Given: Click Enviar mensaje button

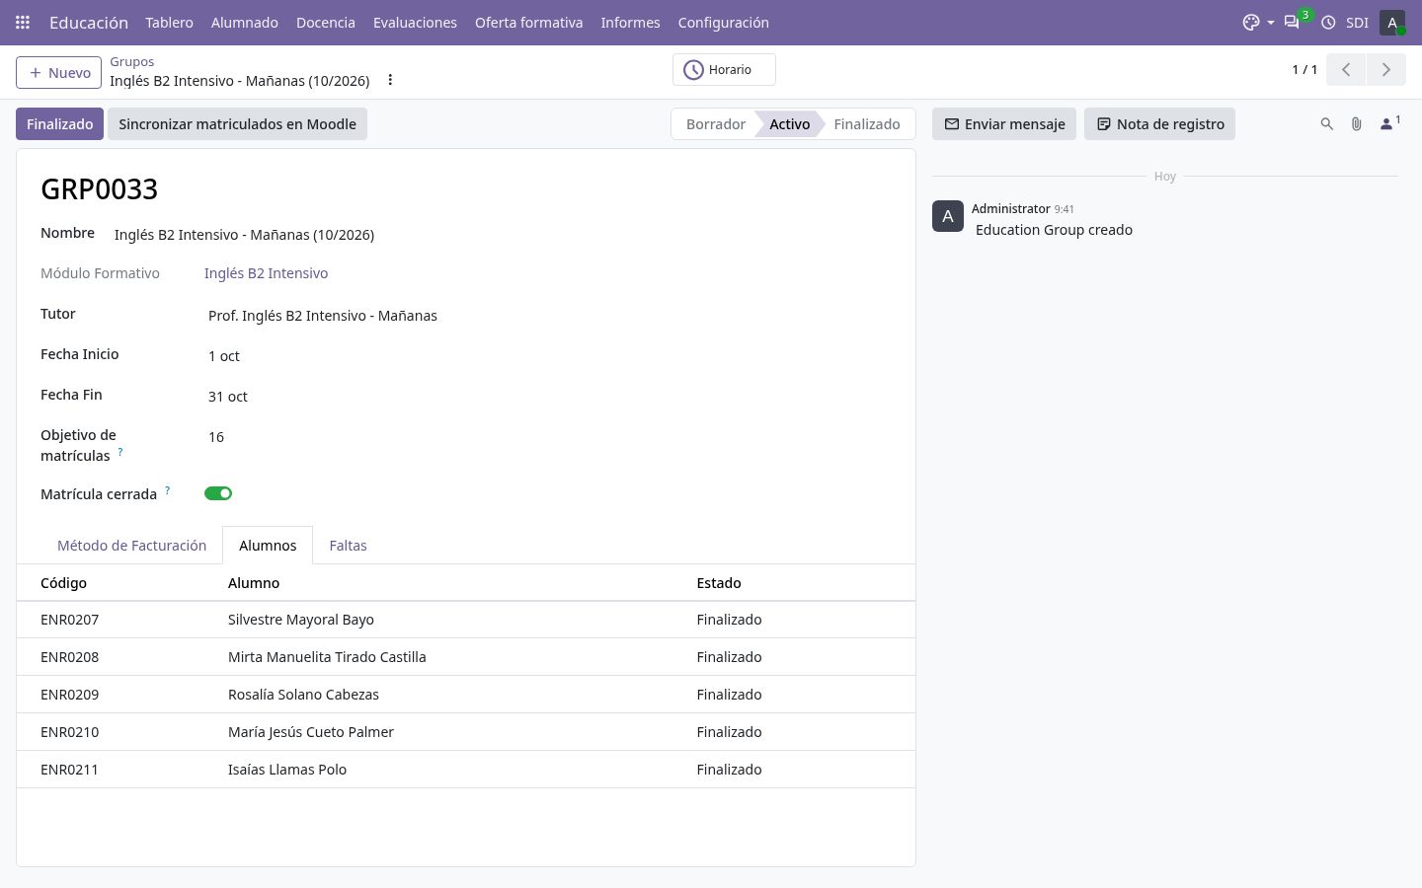Looking at the screenshot, I should pyautogui.click(x=1004, y=124).
